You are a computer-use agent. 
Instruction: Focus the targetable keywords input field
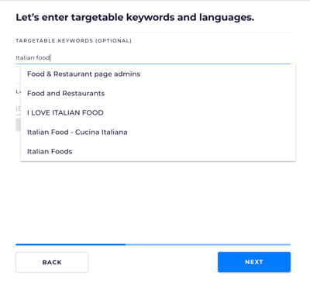pyautogui.click(x=153, y=57)
